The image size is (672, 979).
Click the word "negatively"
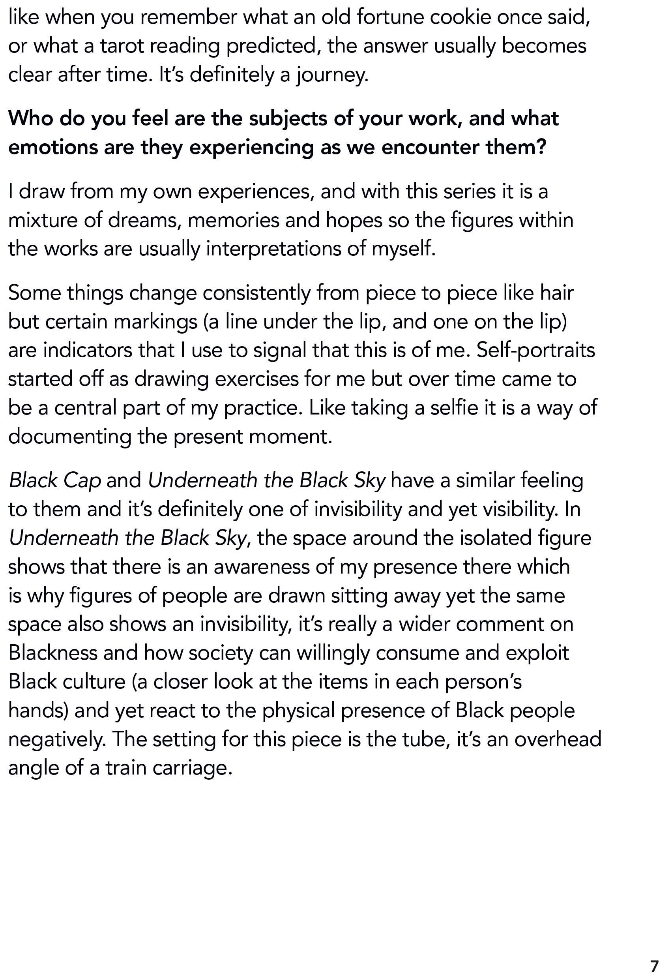[56, 739]
